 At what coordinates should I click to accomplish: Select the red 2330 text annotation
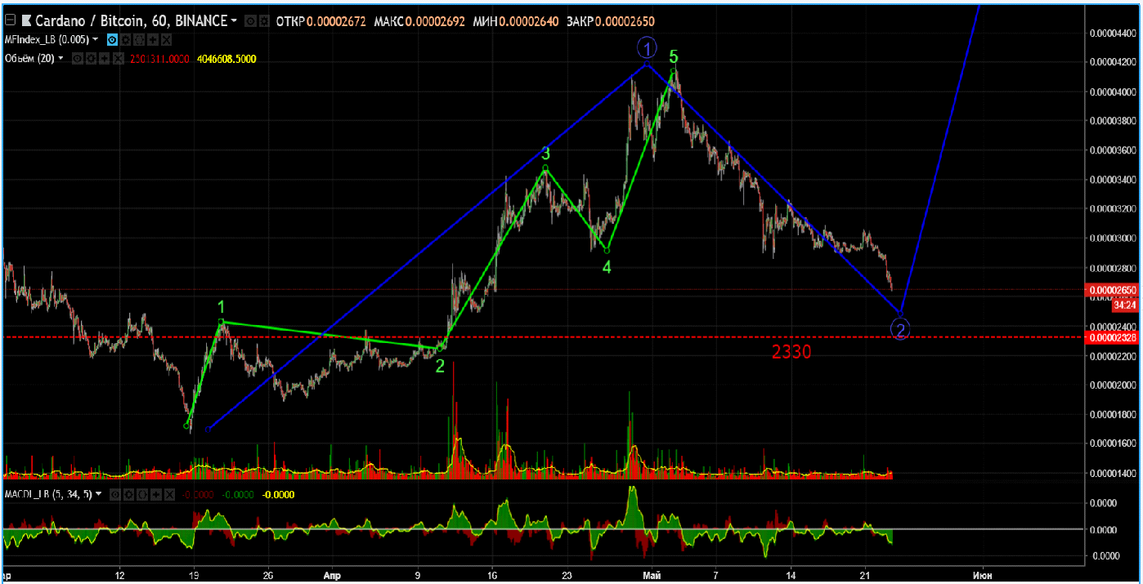click(x=791, y=352)
